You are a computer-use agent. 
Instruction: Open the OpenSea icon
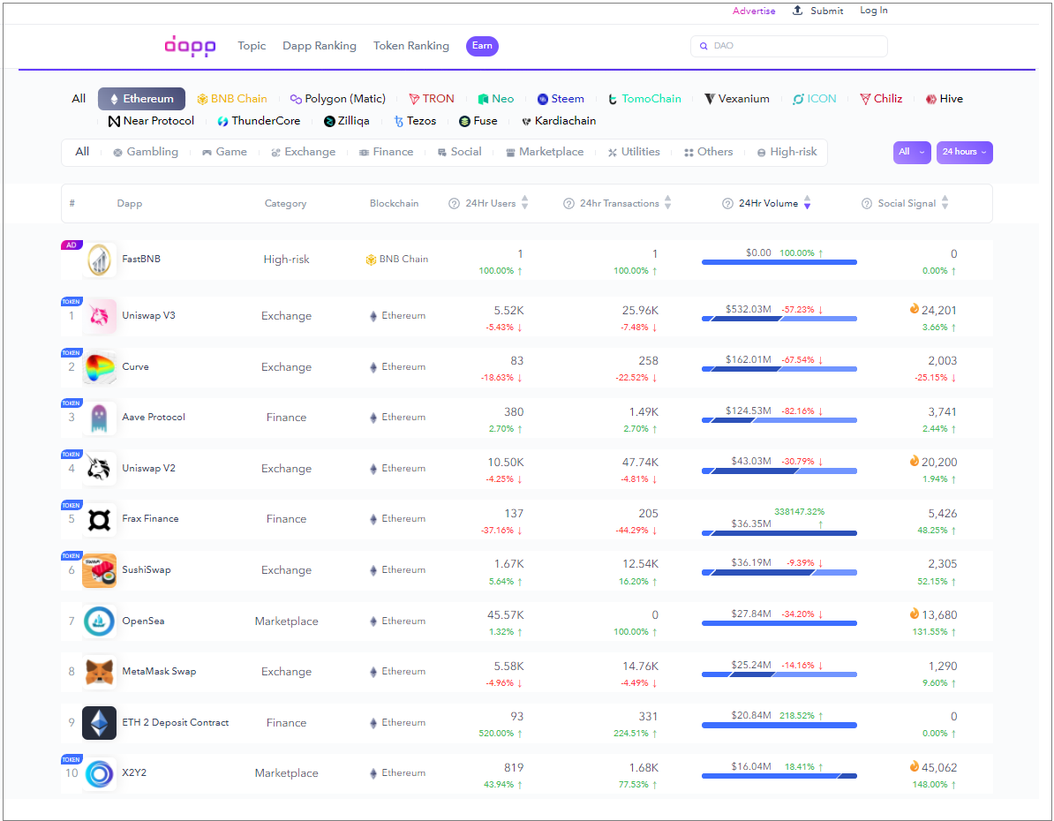coord(100,621)
